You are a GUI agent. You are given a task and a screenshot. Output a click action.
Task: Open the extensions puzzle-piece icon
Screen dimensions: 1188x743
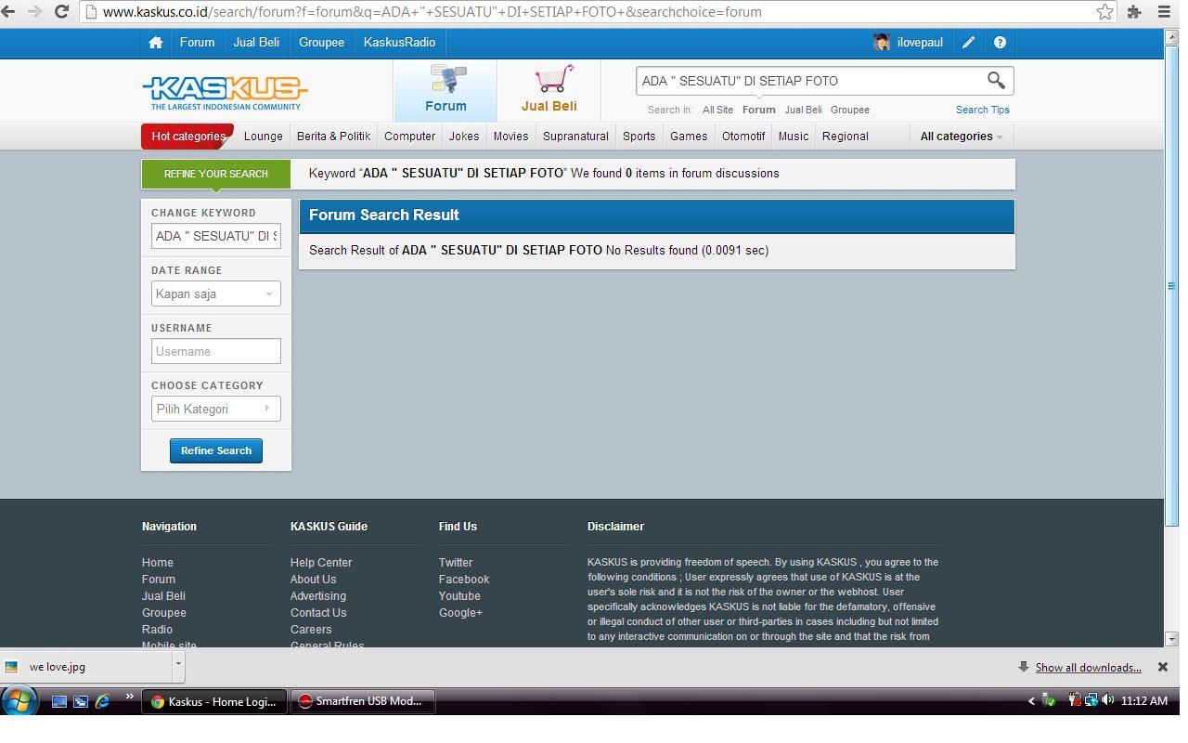[1134, 11]
